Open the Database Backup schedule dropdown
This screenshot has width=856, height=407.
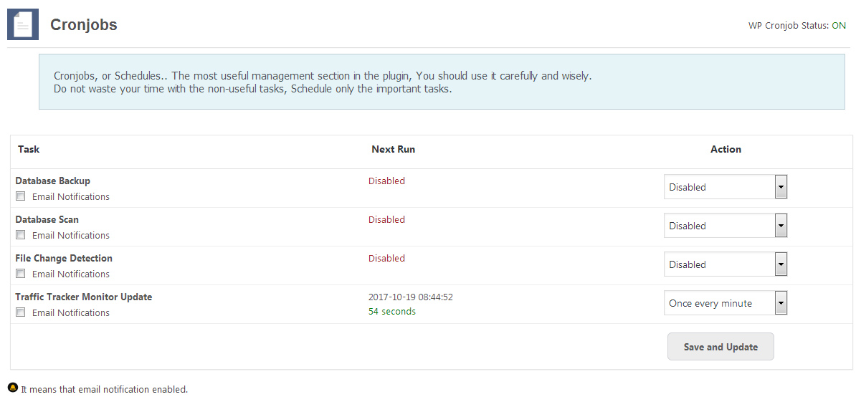(x=725, y=187)
